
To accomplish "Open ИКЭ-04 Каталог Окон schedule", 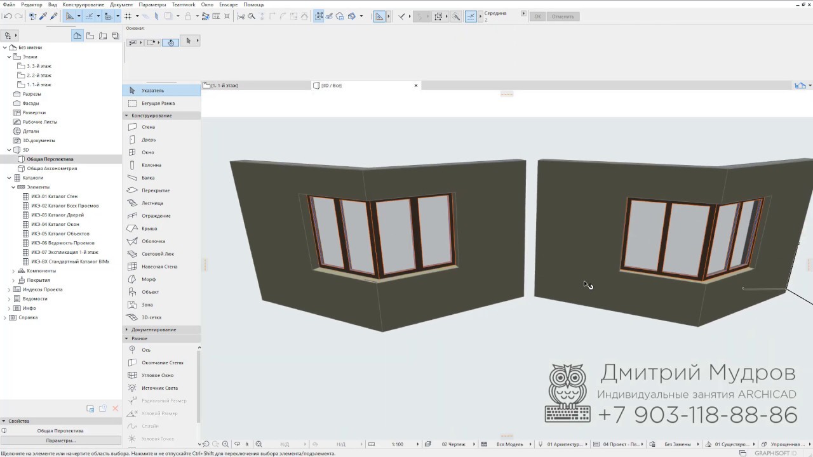I will 55,224.
